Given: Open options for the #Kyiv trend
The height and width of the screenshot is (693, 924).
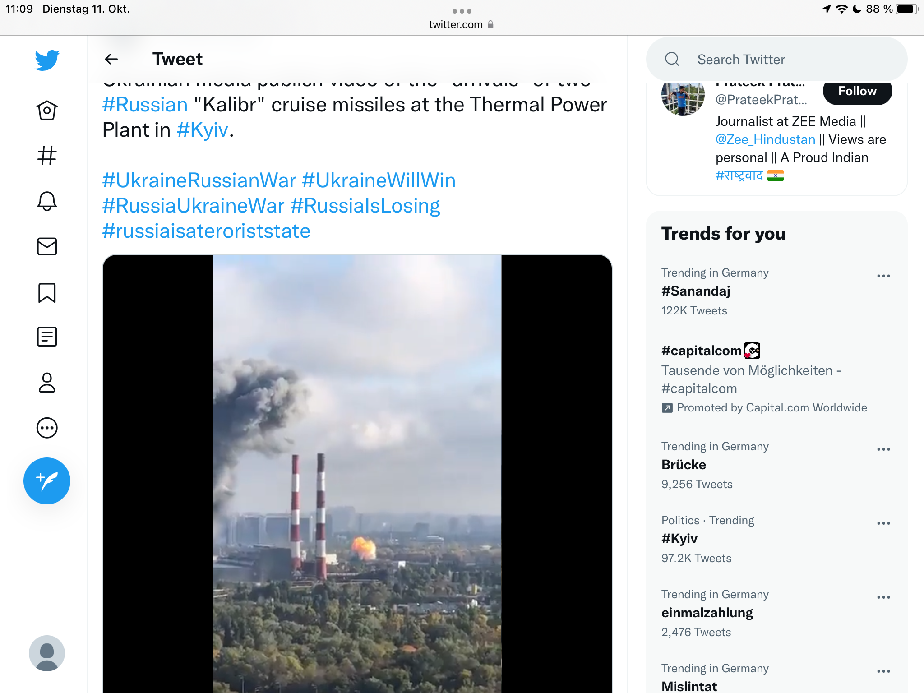Looking at the screenshot, I should [883, 523].
